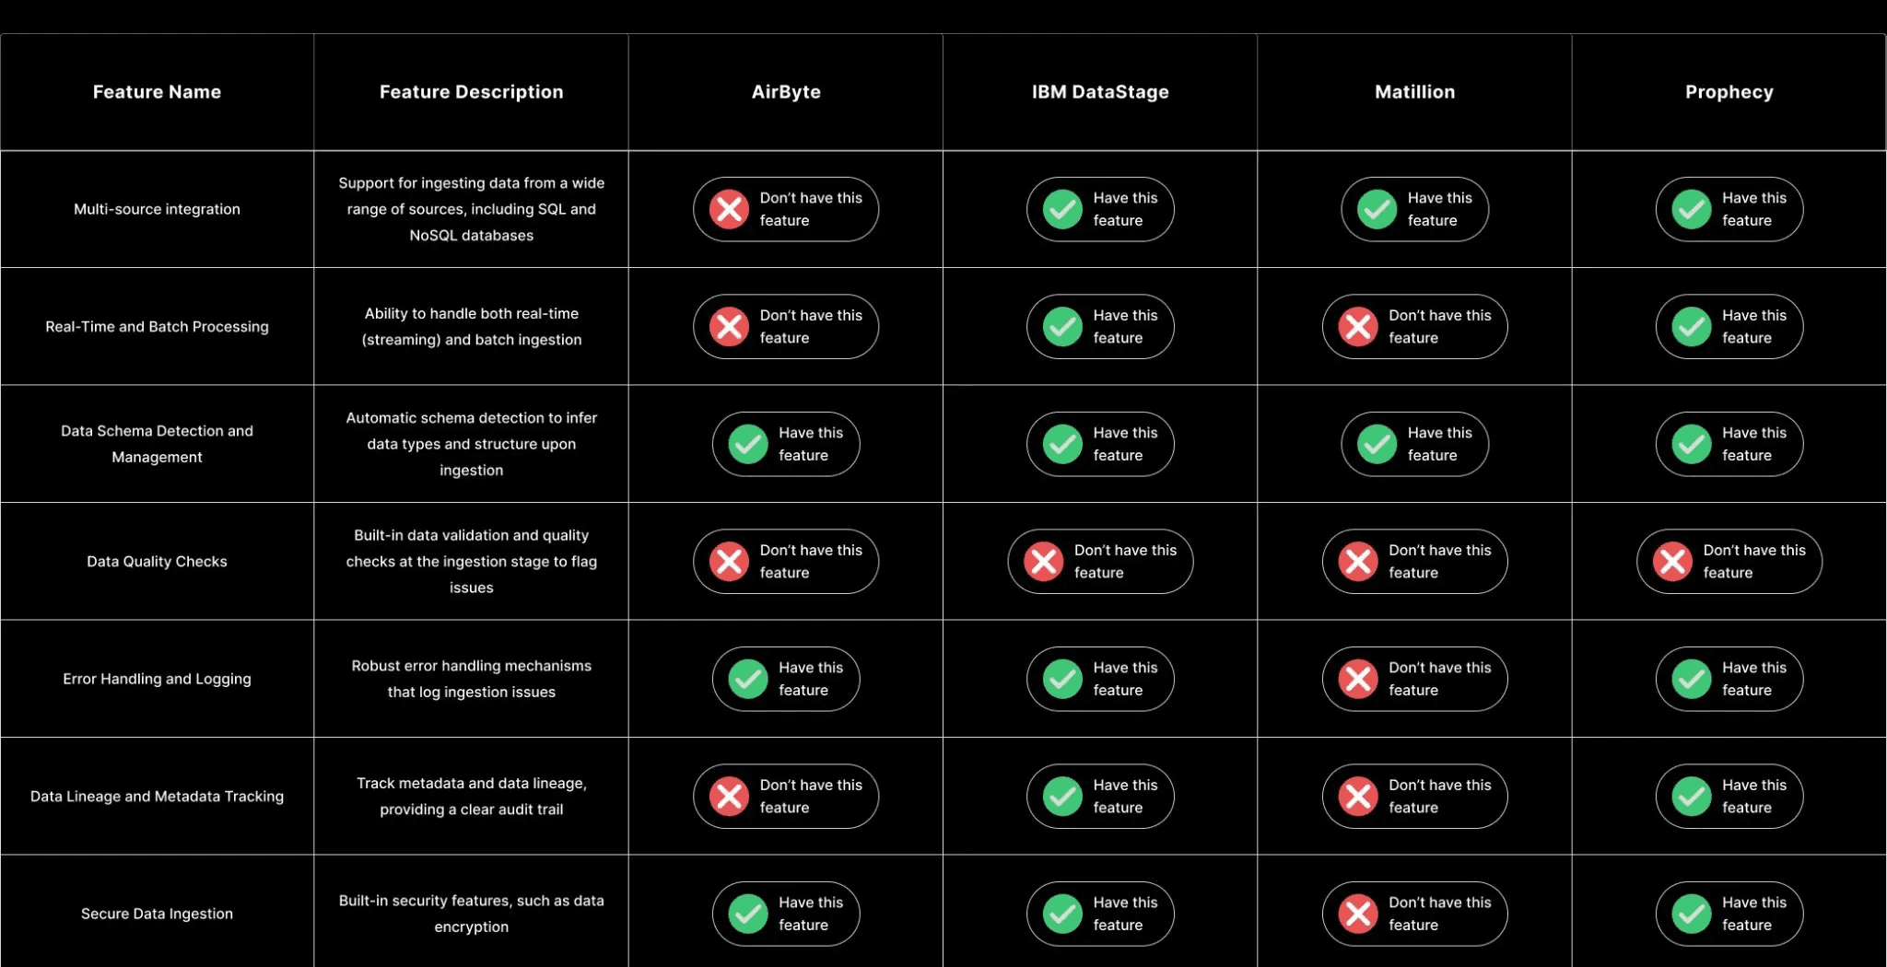Select the red X for Prophecy Data Quality Checks
The width and height of the screenshot is (1887, 967).
tap(1729, 561)
